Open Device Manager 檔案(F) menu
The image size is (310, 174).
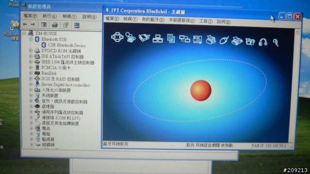pos(30,16)
